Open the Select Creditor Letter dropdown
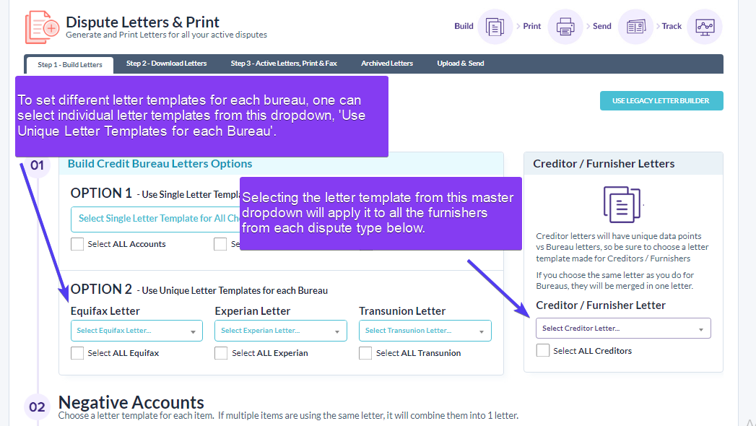Viewport: 756px width, 426px height. 623,329
